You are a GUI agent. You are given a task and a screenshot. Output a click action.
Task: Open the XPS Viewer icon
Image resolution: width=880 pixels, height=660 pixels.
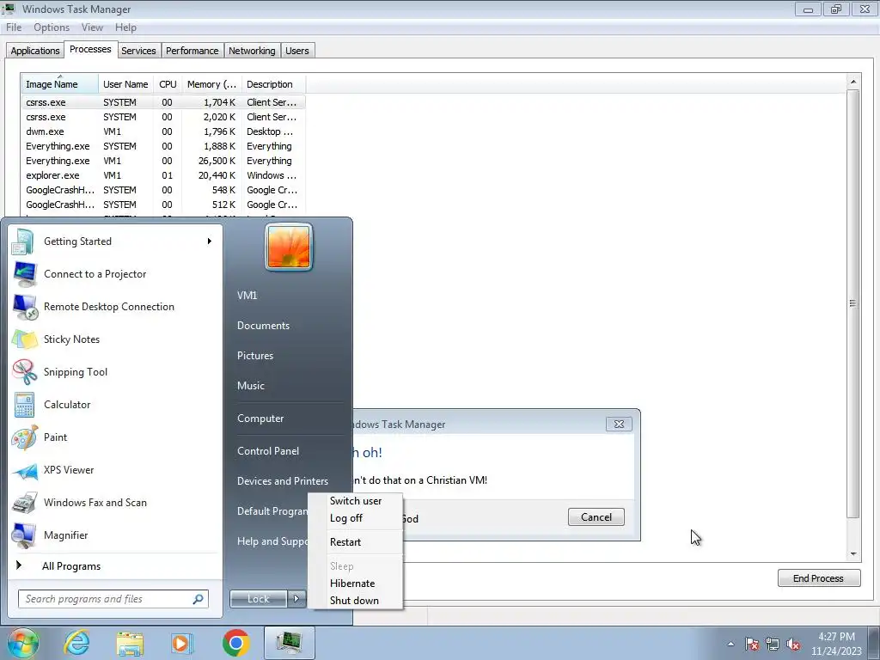(x=25, y=470)
